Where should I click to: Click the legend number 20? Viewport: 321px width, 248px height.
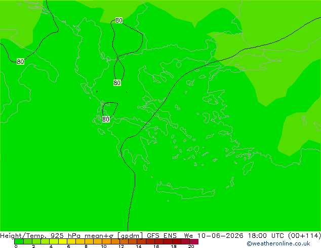[191, 246]
